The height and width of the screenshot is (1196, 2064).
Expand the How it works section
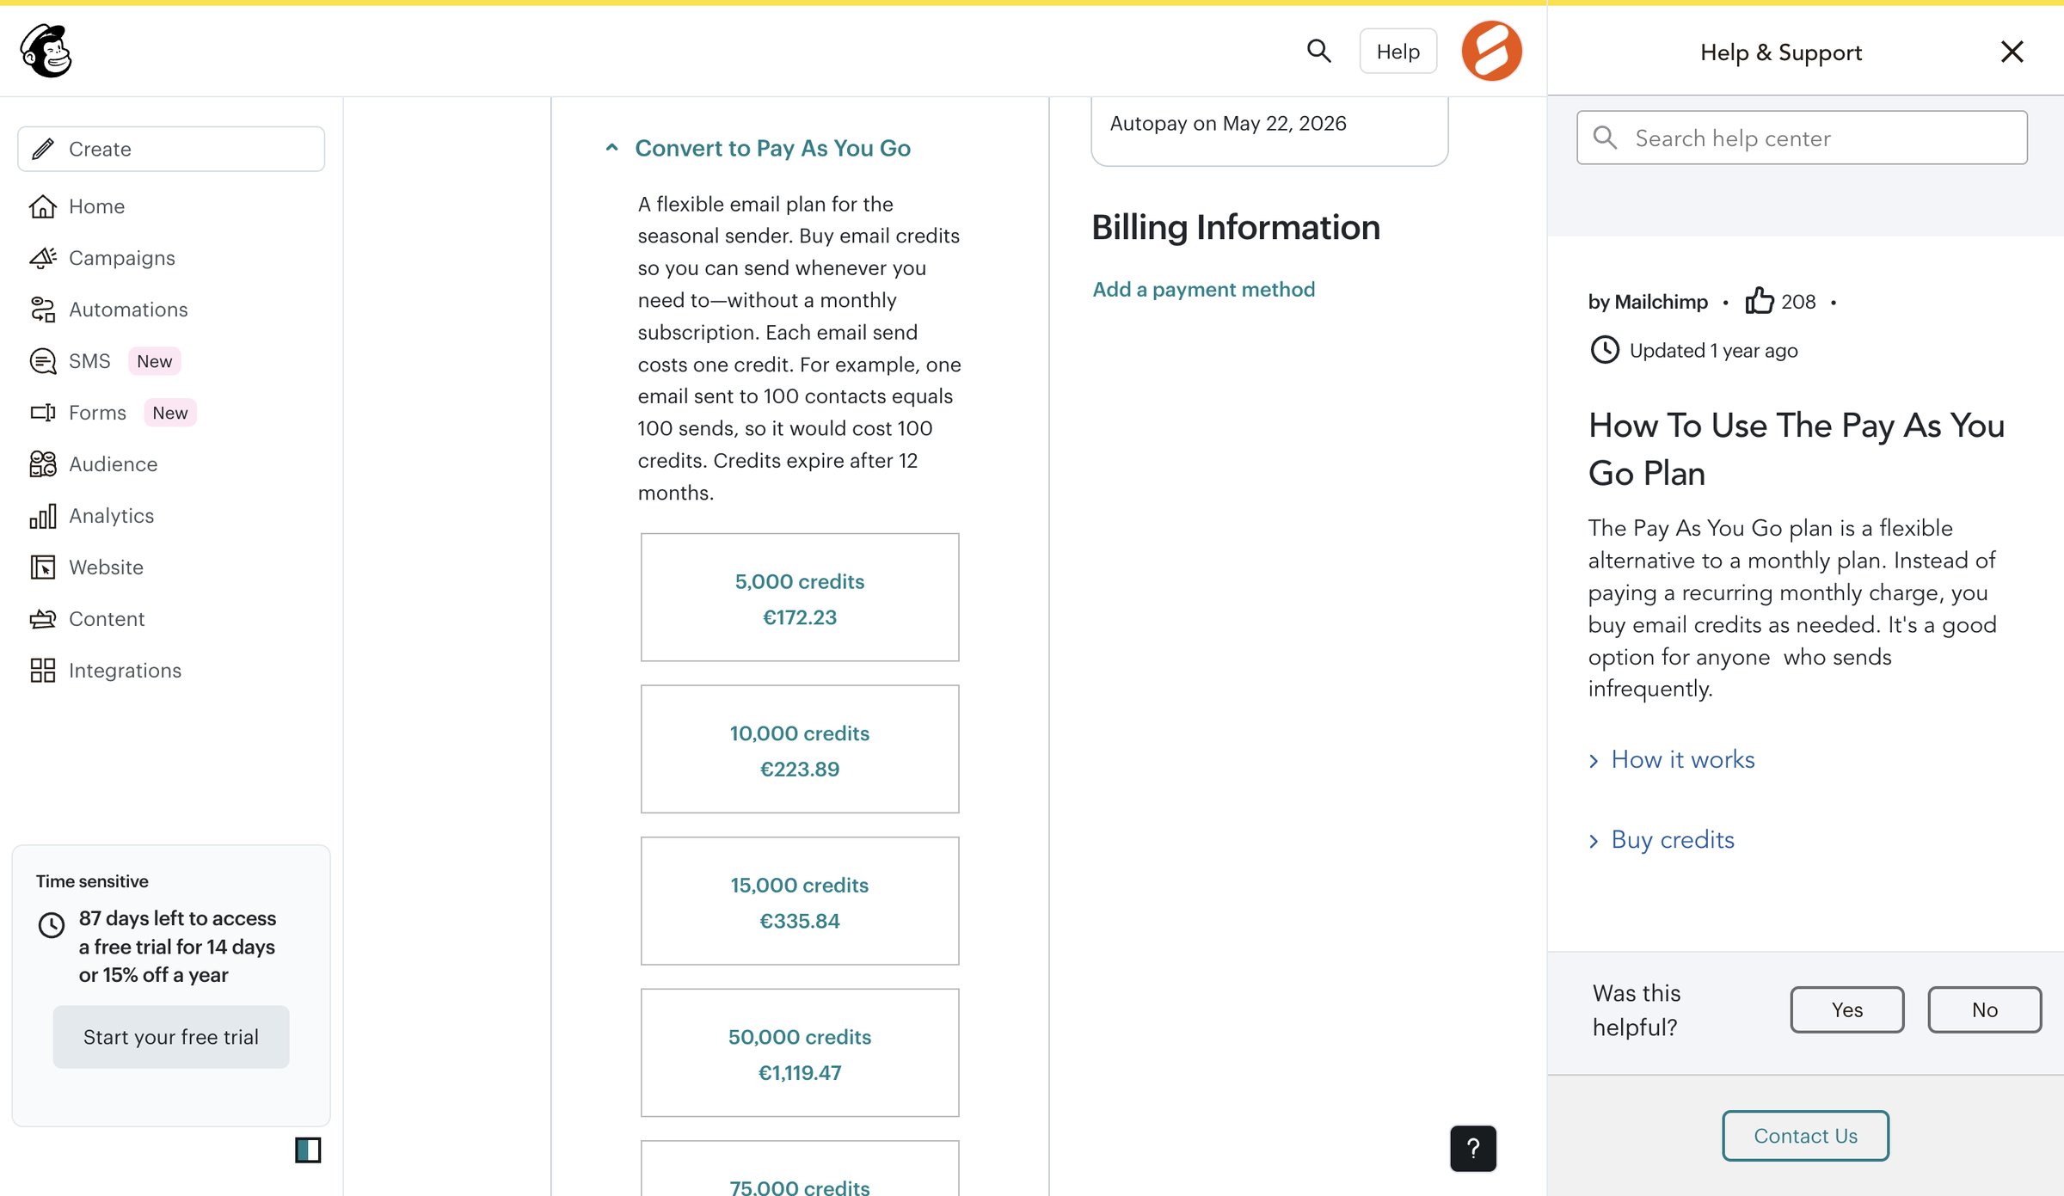tap(1671, 759)
